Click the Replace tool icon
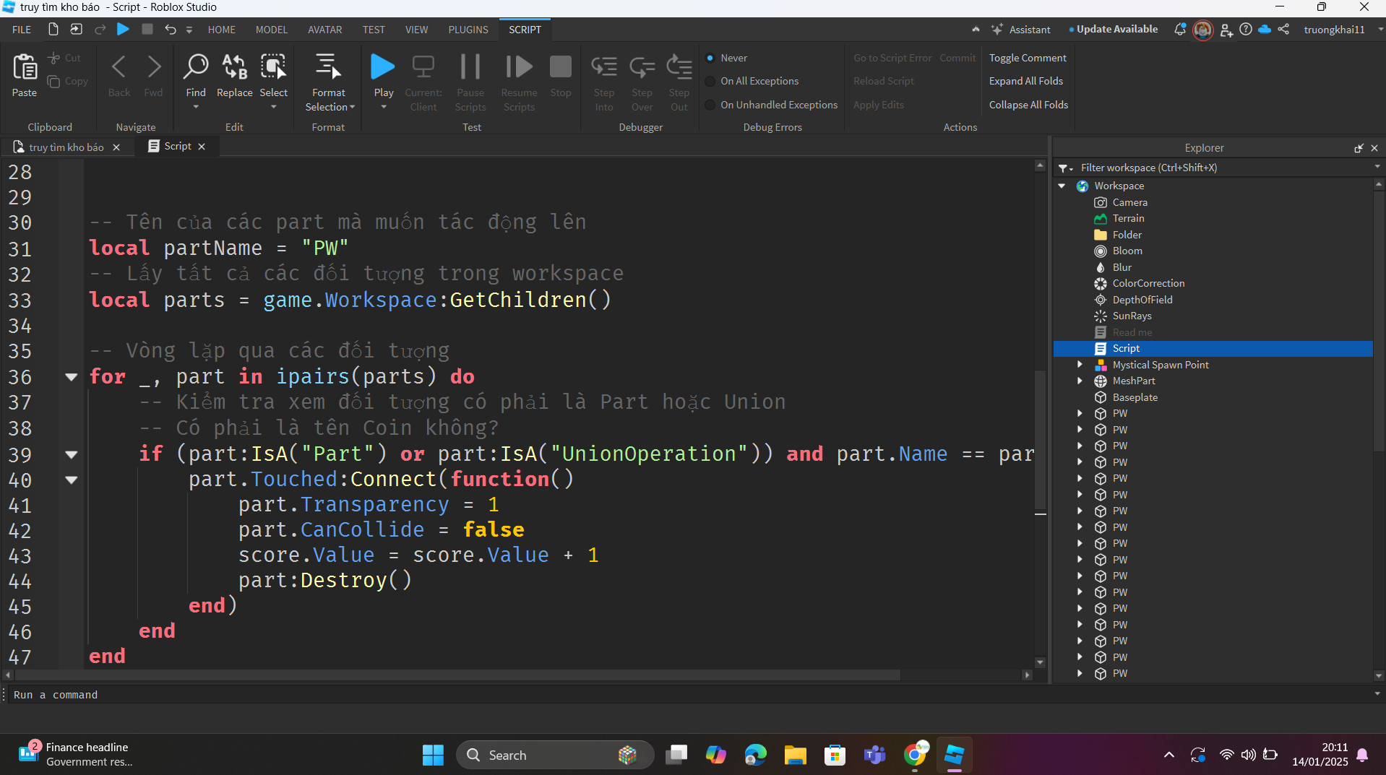 point(234,67)
